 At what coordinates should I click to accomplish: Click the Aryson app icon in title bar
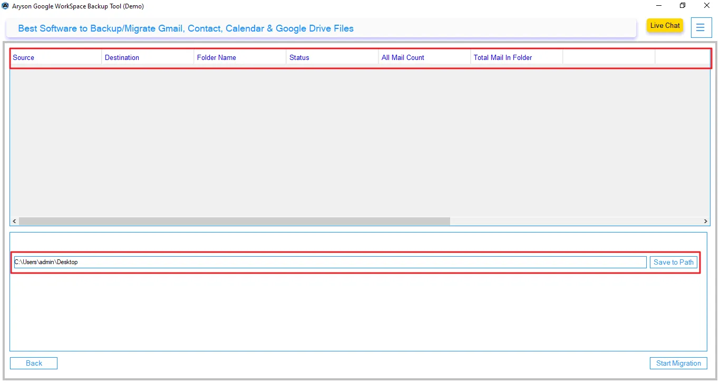coord(5,6)
